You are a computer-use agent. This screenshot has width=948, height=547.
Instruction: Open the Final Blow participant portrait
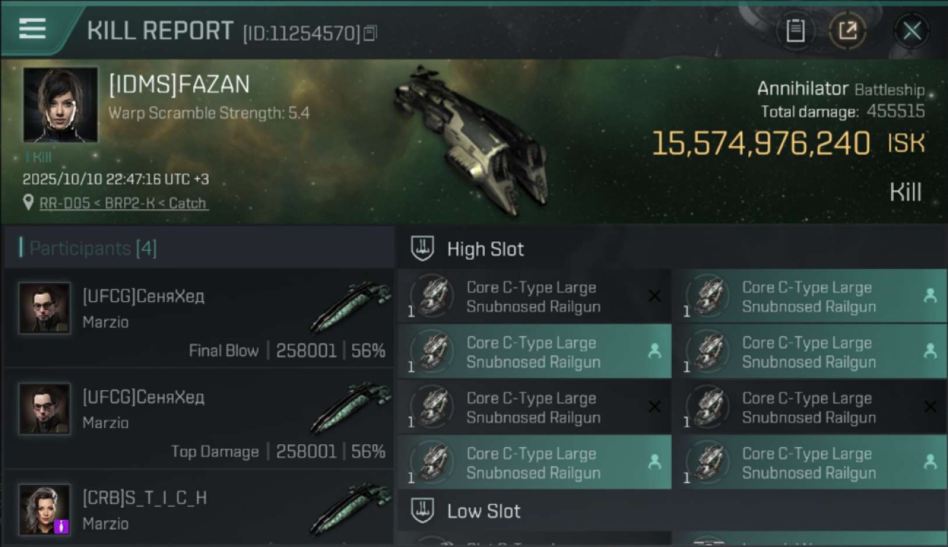[x=44, y=309]
